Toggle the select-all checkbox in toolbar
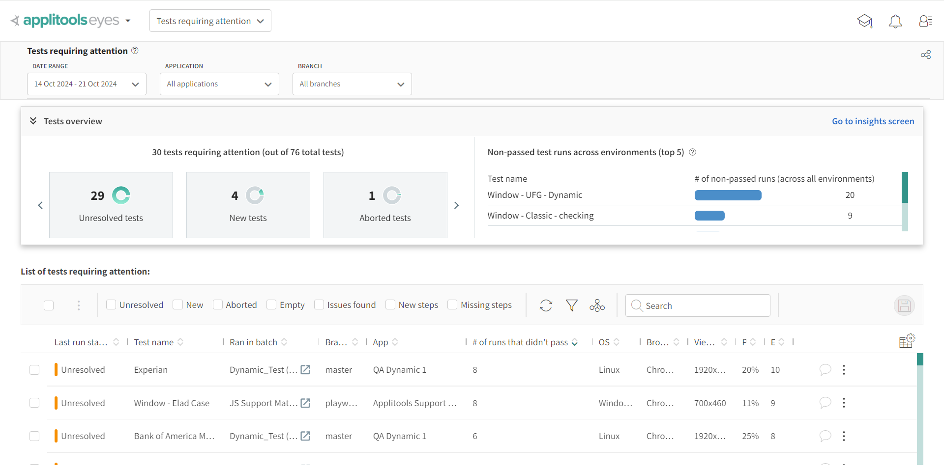The width and height of the screenshot is (944, 471). coord(49,305)
